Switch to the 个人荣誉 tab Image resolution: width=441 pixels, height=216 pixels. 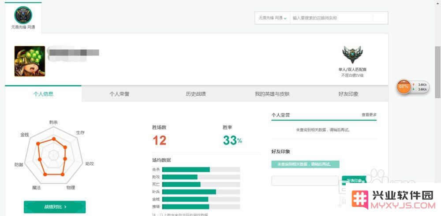tap(120, 94)
